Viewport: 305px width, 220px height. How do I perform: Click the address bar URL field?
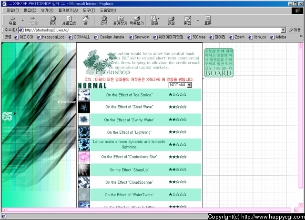tap(150, 30)
